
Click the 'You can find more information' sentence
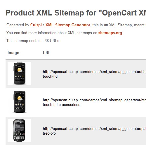[65, 33]
